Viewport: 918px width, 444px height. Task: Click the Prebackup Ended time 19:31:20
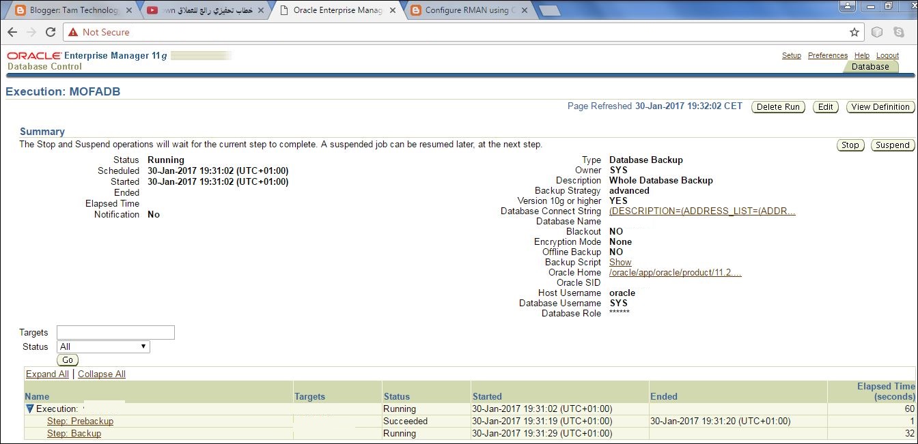(720, 421)
